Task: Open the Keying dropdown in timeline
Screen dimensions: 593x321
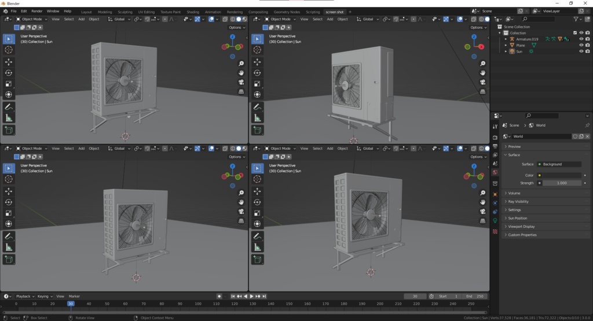Action: 45,297
